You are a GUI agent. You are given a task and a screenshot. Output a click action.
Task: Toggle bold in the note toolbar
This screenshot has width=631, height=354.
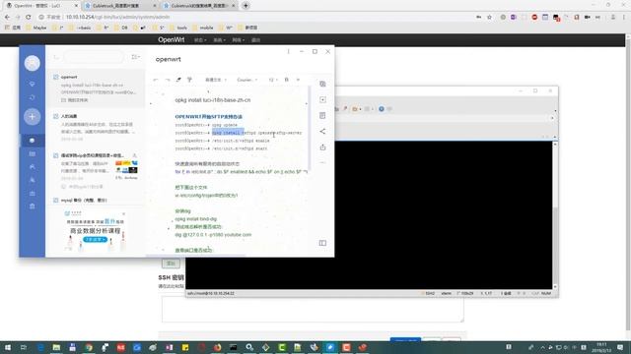287,80
